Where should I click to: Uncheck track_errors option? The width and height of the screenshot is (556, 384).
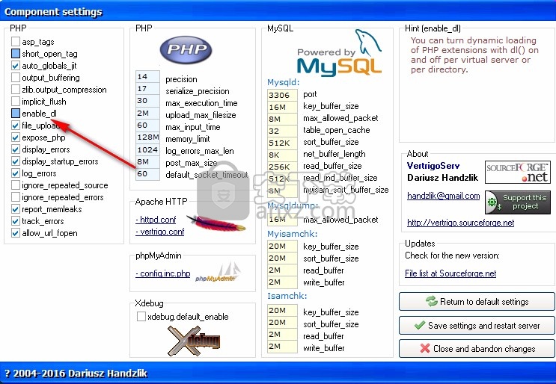point(15,221)
